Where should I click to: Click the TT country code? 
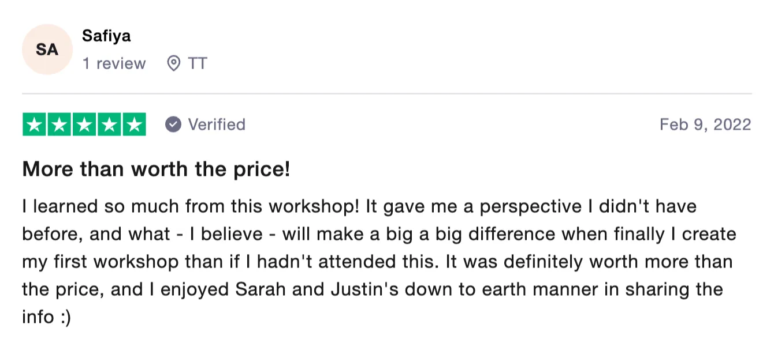pos(197,63)
